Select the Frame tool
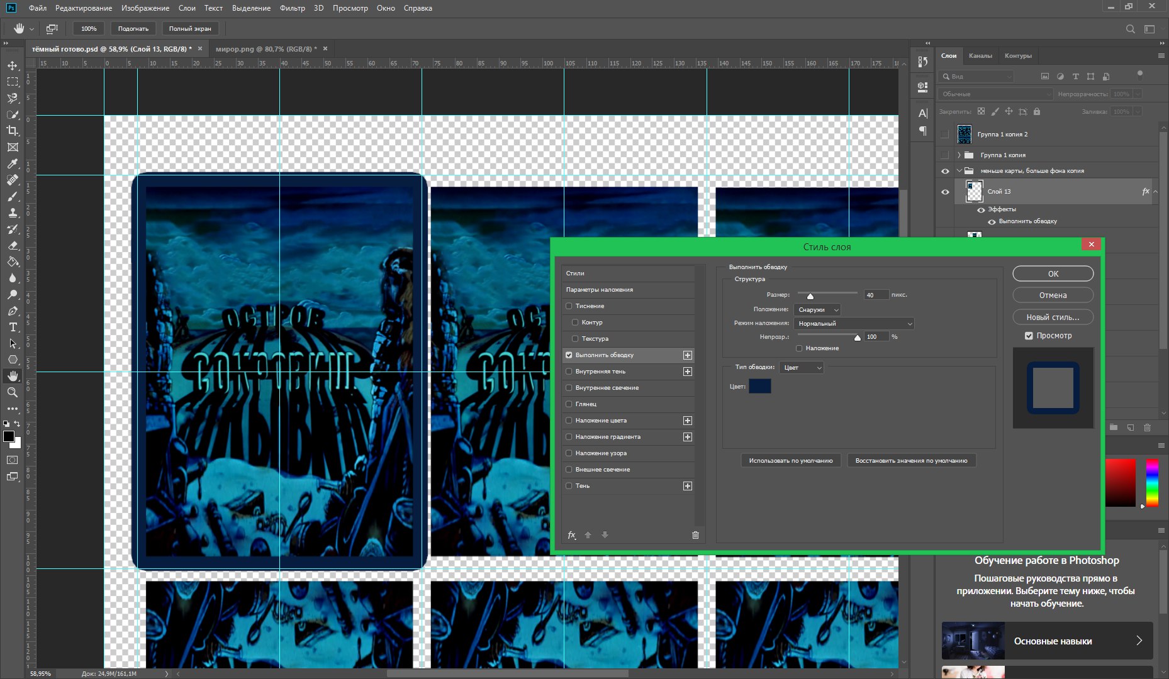This screenshot has height=679, width=1169. tap(13, 147)
